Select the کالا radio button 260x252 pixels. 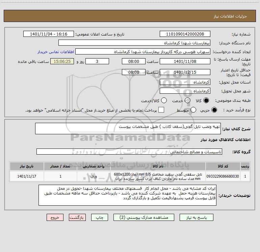click(x=206, y=100)
